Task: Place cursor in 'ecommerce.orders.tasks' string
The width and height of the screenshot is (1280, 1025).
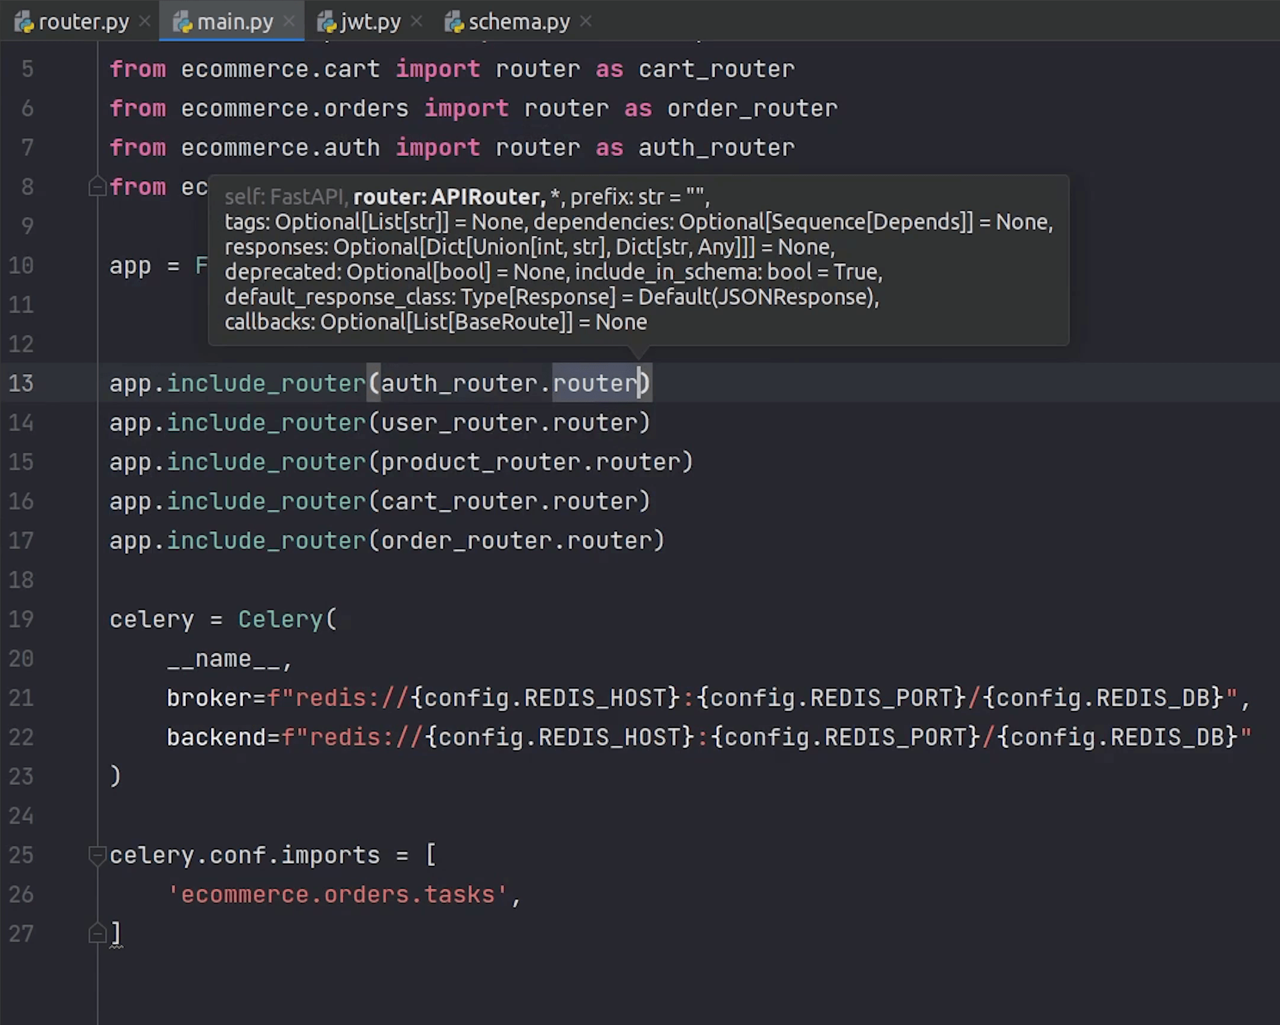Action: point(337,895)
